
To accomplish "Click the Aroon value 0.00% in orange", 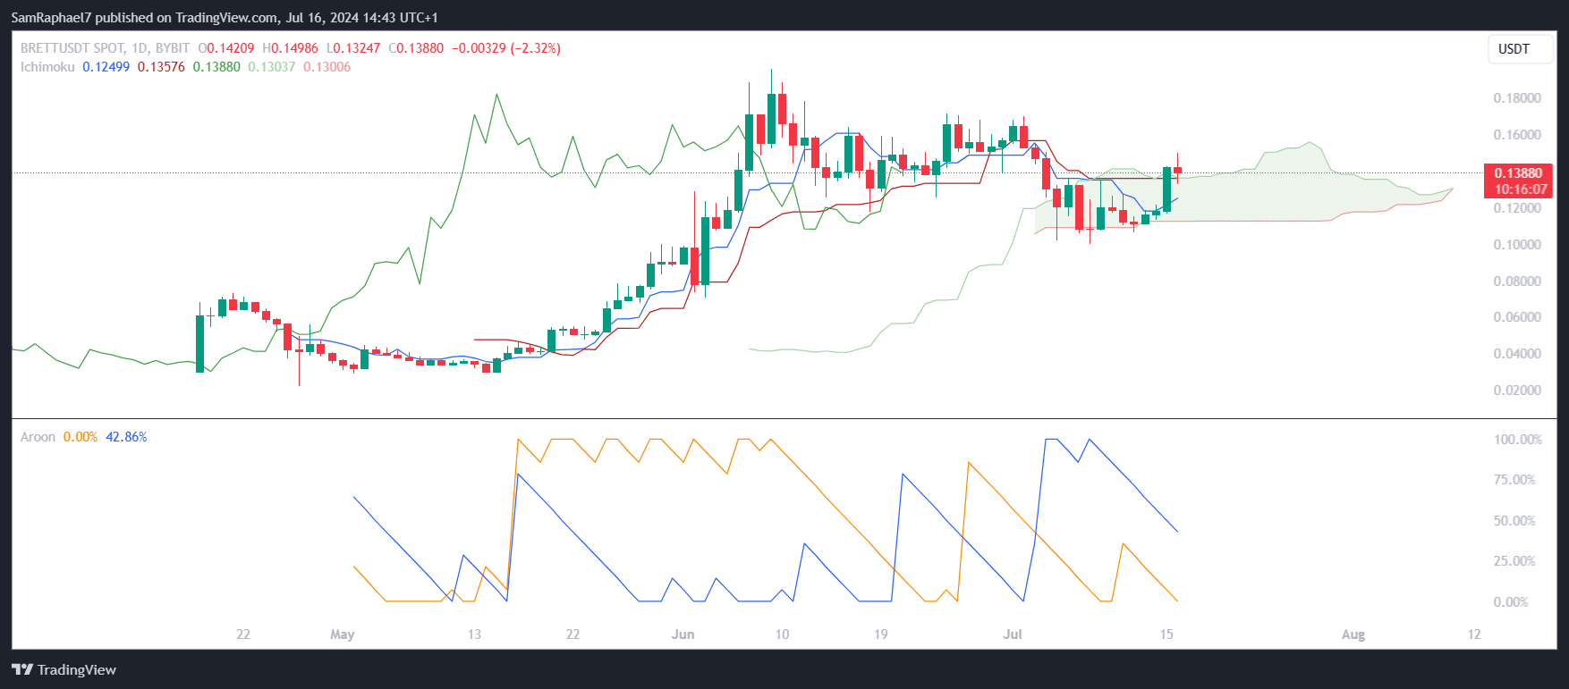I will [81, 437].
